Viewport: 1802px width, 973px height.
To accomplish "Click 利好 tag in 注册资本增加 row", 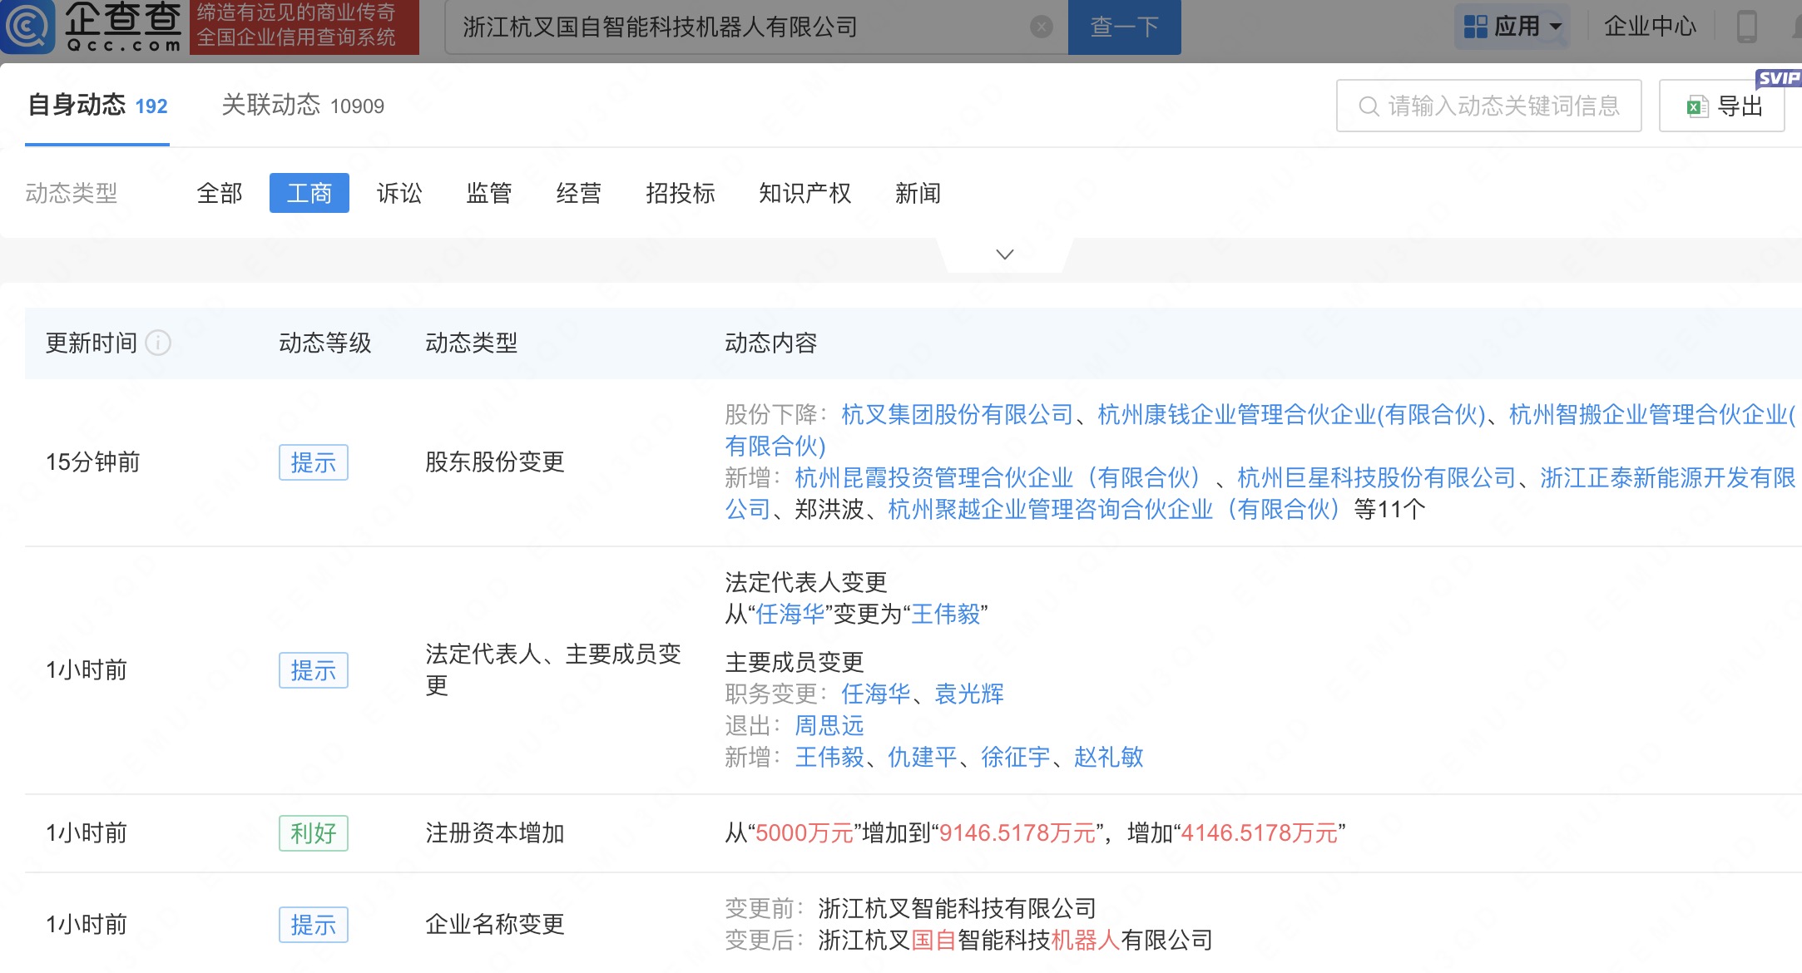I will (314, 833).
